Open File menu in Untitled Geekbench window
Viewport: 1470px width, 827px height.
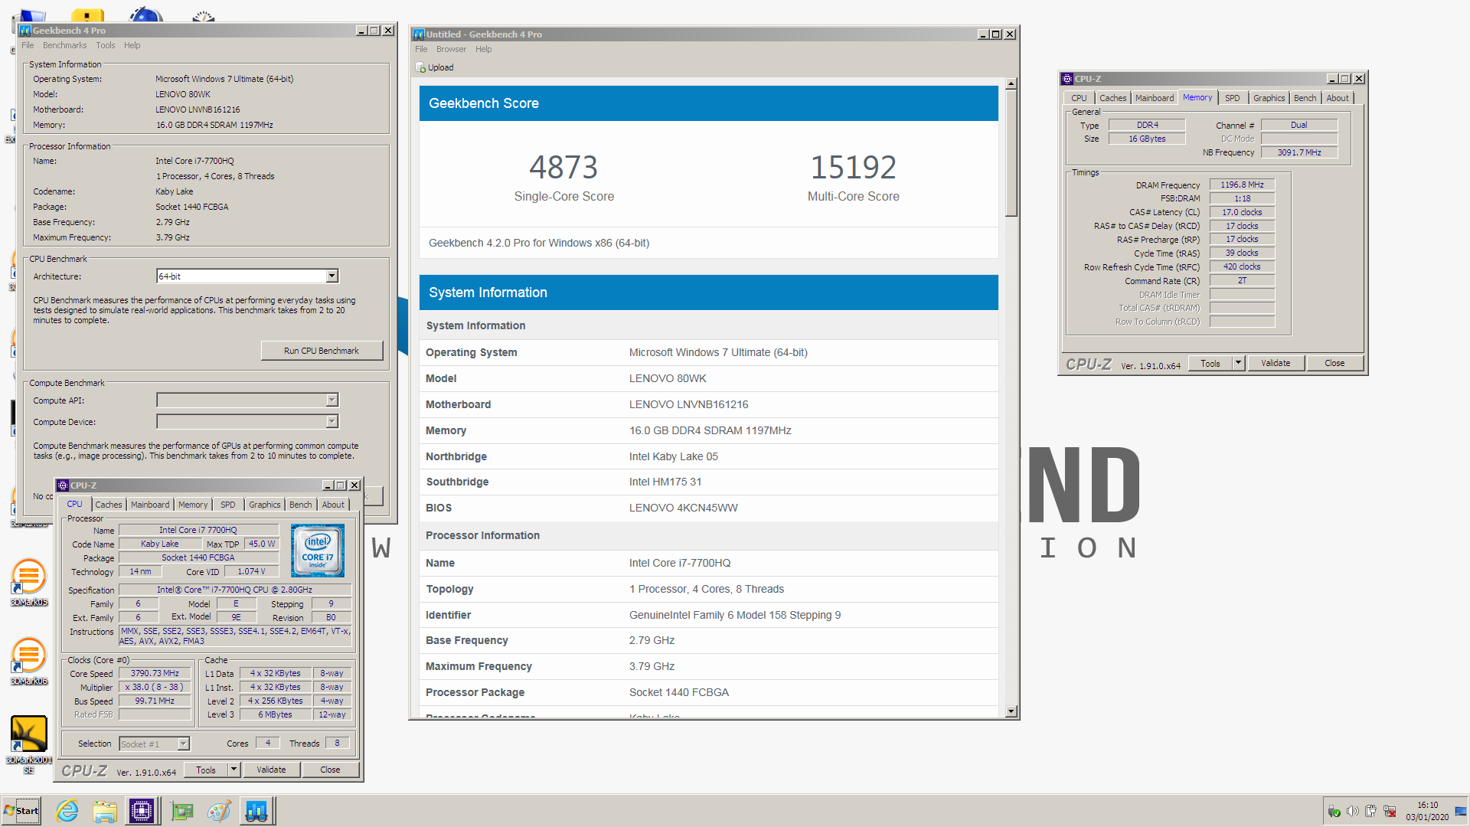click(421, 49)
